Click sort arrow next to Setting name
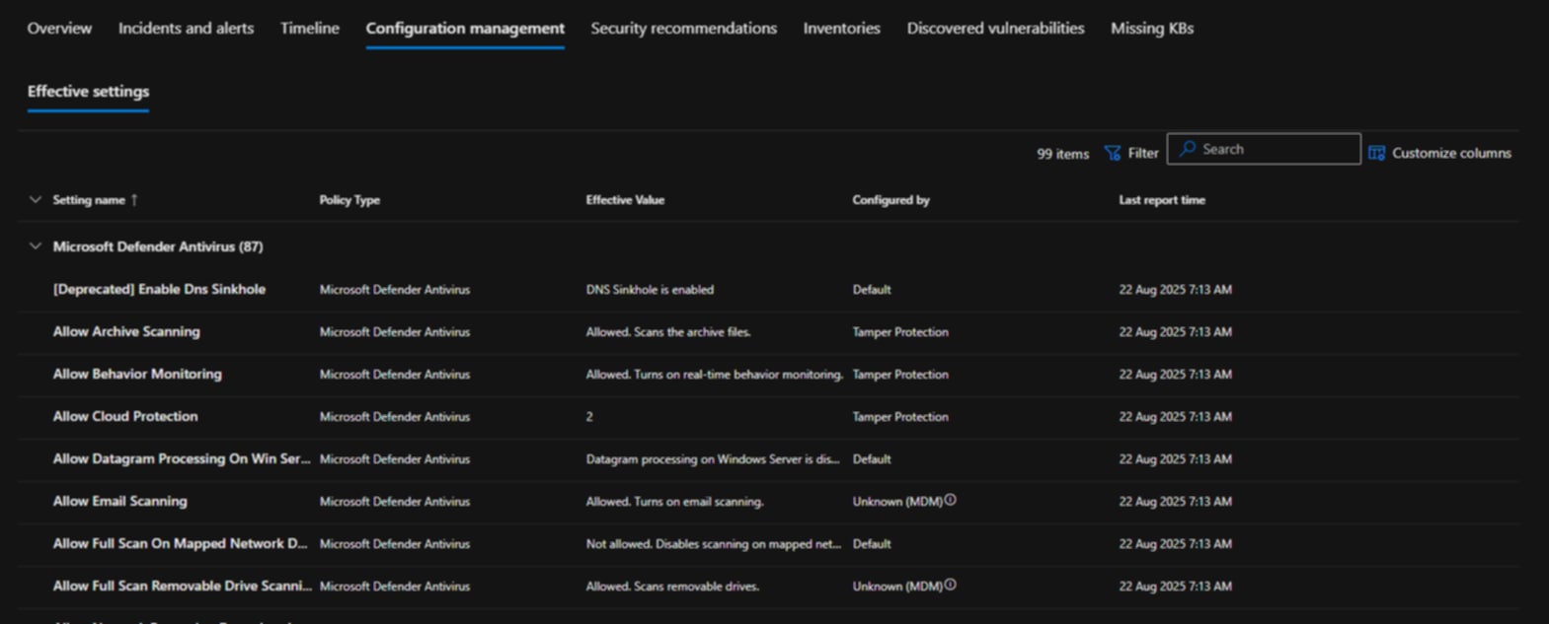The image size is (1549, 624). click(x=134, y=200)
